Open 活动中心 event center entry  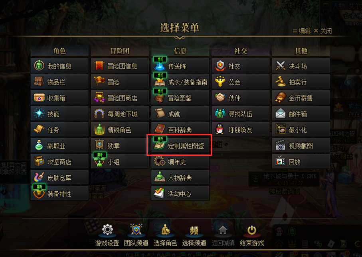pyautogui.click(x=180, y=193)
